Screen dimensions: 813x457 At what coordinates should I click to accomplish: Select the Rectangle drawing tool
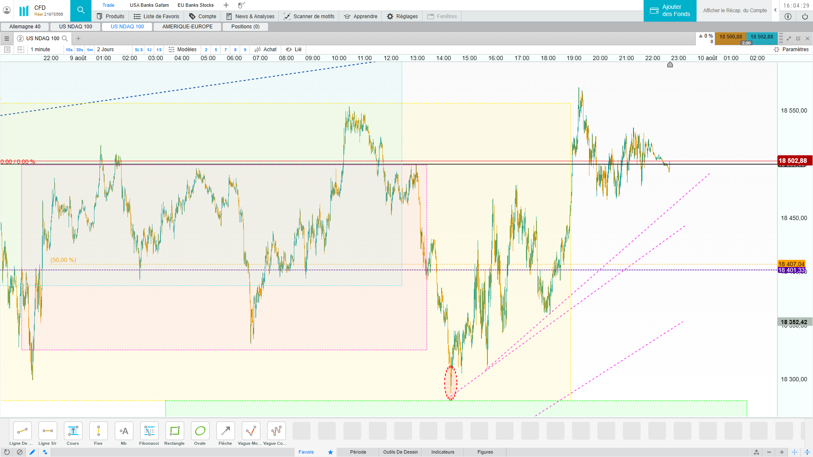coord(174,431)
